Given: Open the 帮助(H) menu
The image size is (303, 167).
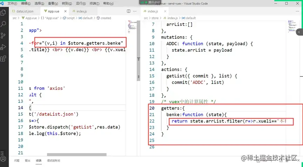Looking at the screenshot, I should click(108, 4).
